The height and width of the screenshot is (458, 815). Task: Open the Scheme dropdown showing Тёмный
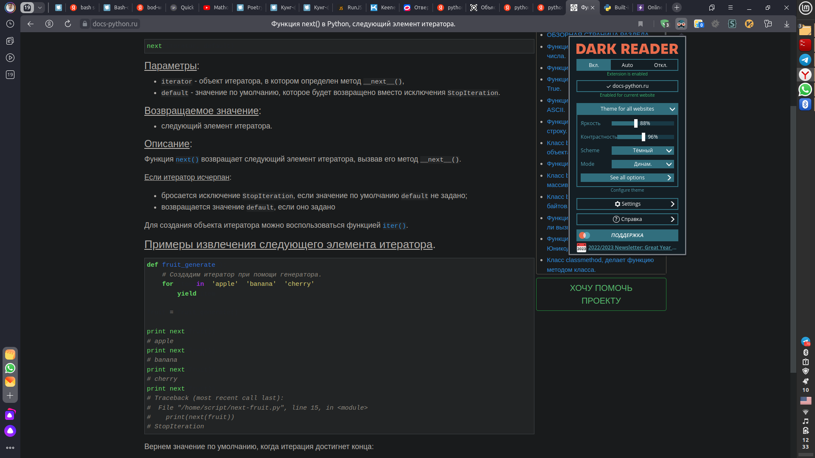pos(643,151)
